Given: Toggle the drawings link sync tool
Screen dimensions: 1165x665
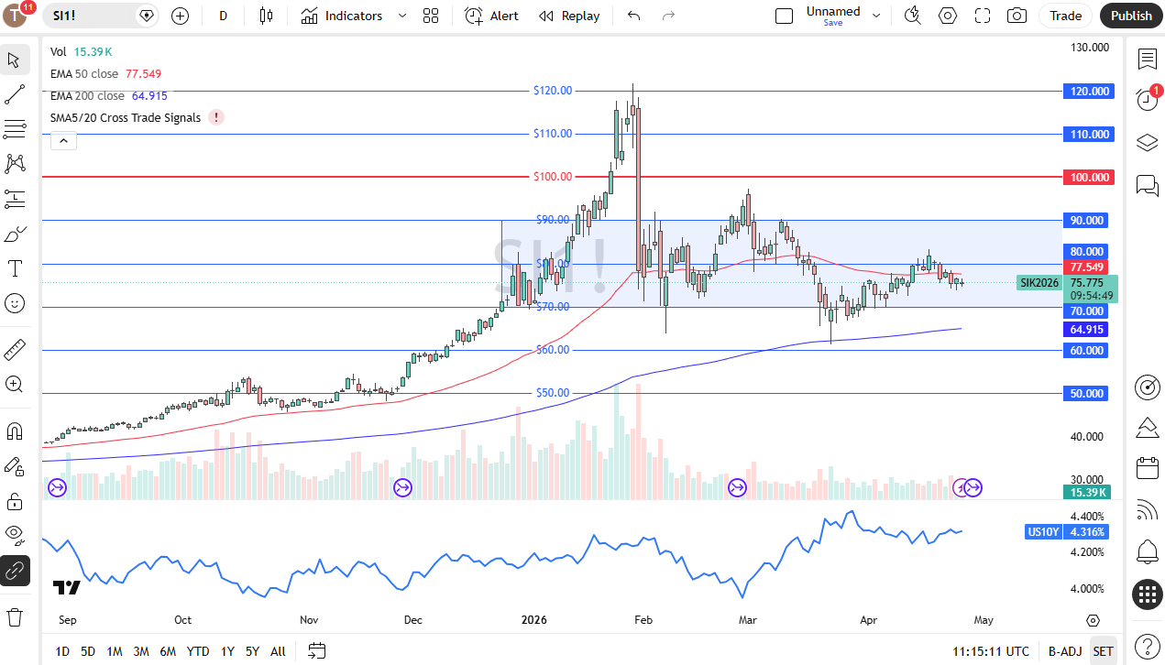Looking at the screenshot, I should click(x=15, y=571).
